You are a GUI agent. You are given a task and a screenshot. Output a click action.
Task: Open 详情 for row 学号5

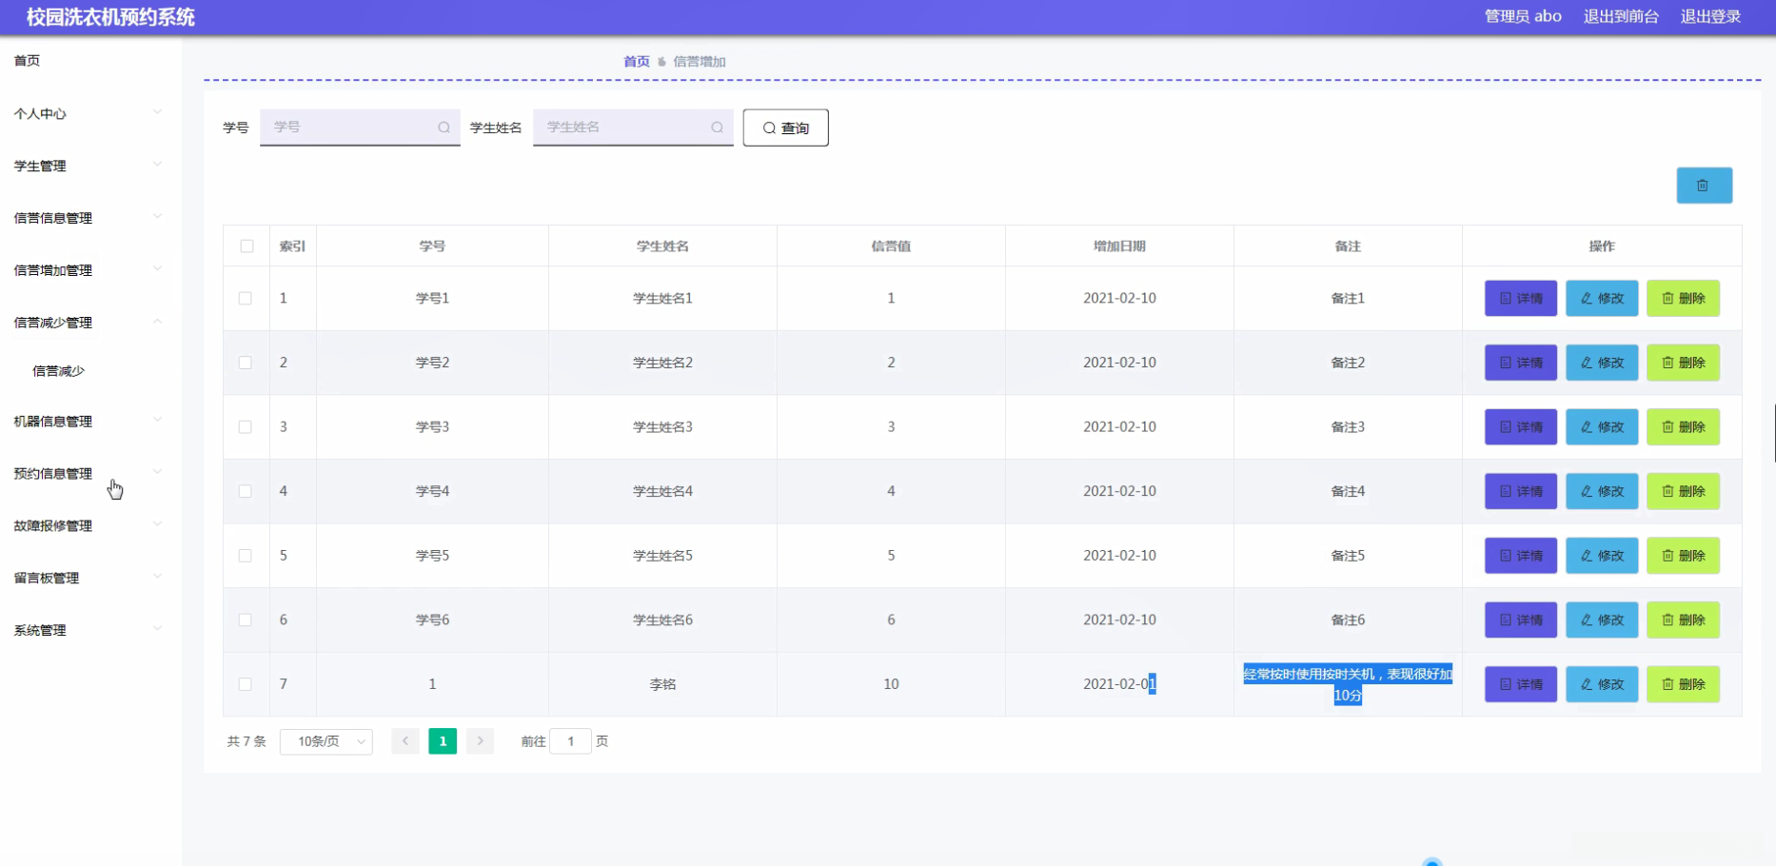pos(1521,556)
